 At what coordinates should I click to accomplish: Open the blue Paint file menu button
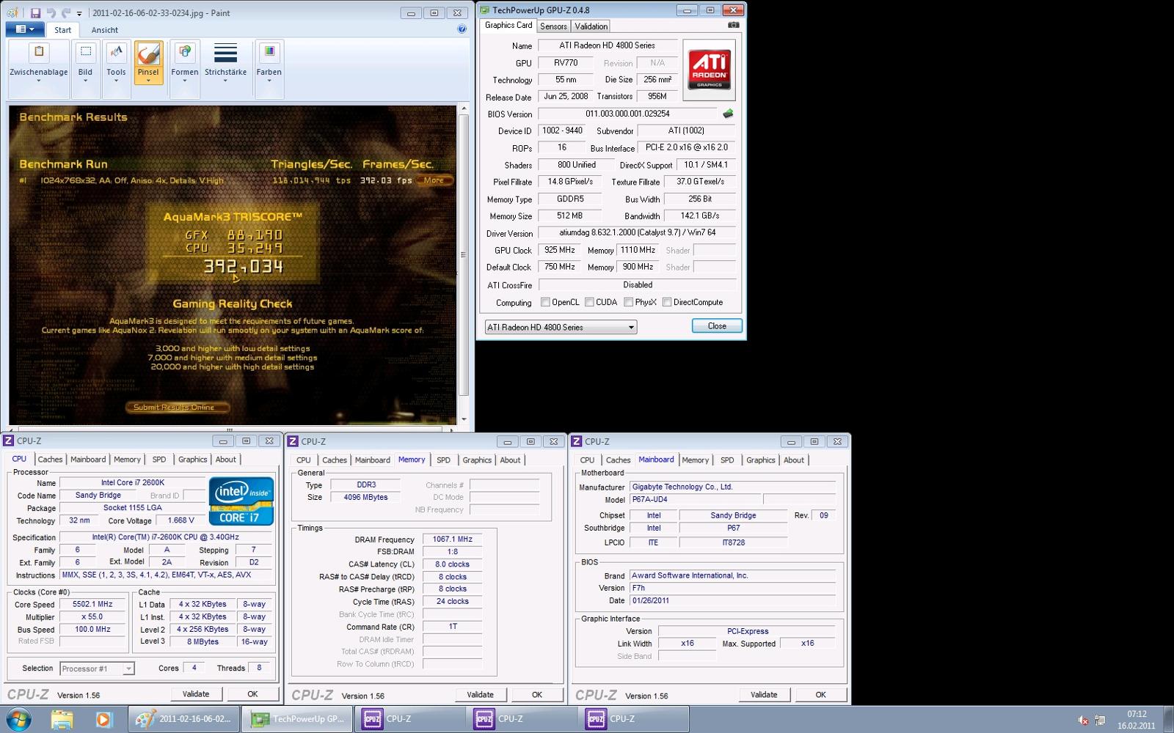(25, 29)
